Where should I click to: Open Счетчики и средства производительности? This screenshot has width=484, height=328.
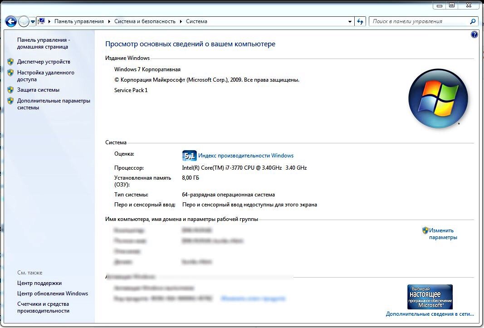coord(43,307)
